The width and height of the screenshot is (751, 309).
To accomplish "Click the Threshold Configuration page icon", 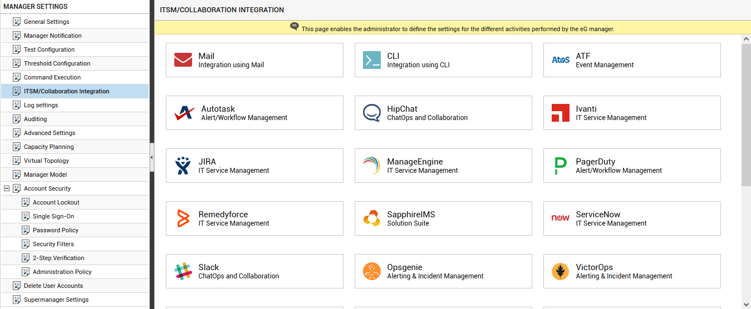I will tap(17, 63).
